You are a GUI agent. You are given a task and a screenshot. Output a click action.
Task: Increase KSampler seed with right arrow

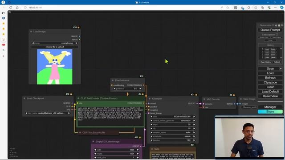point(194,117)
